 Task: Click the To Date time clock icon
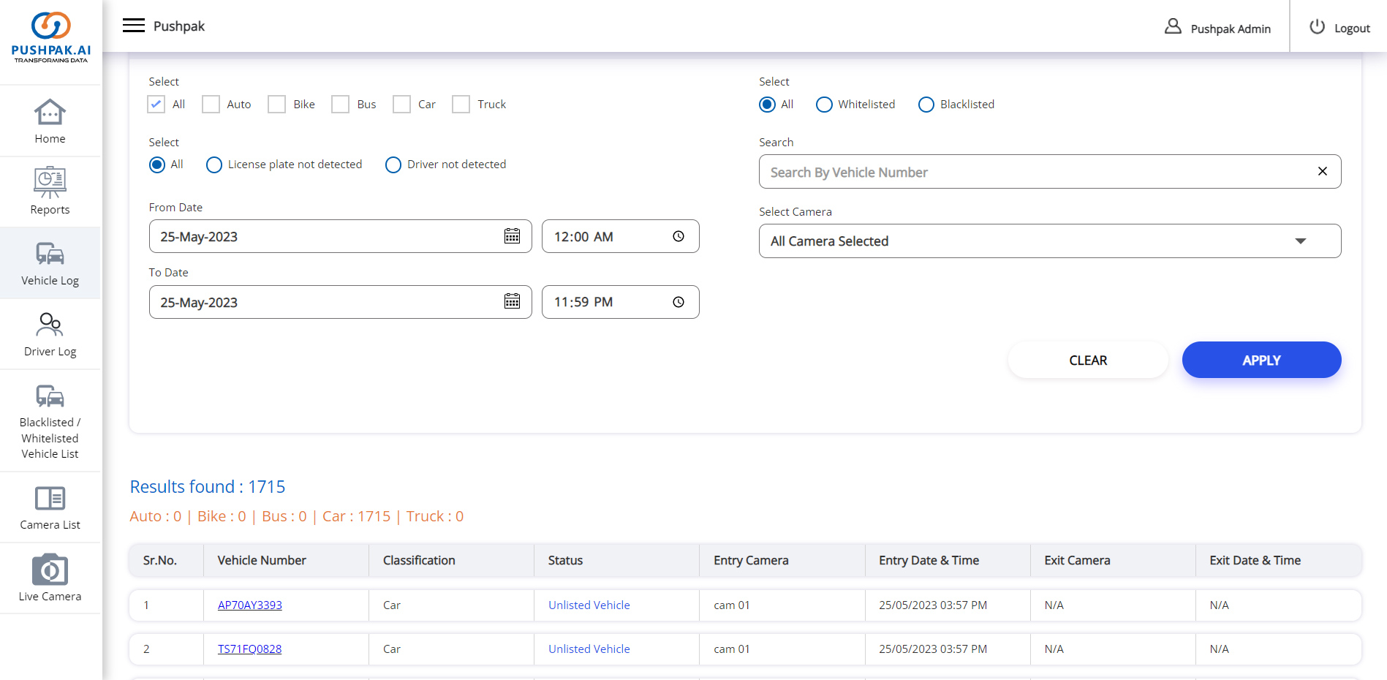(679, 302)
